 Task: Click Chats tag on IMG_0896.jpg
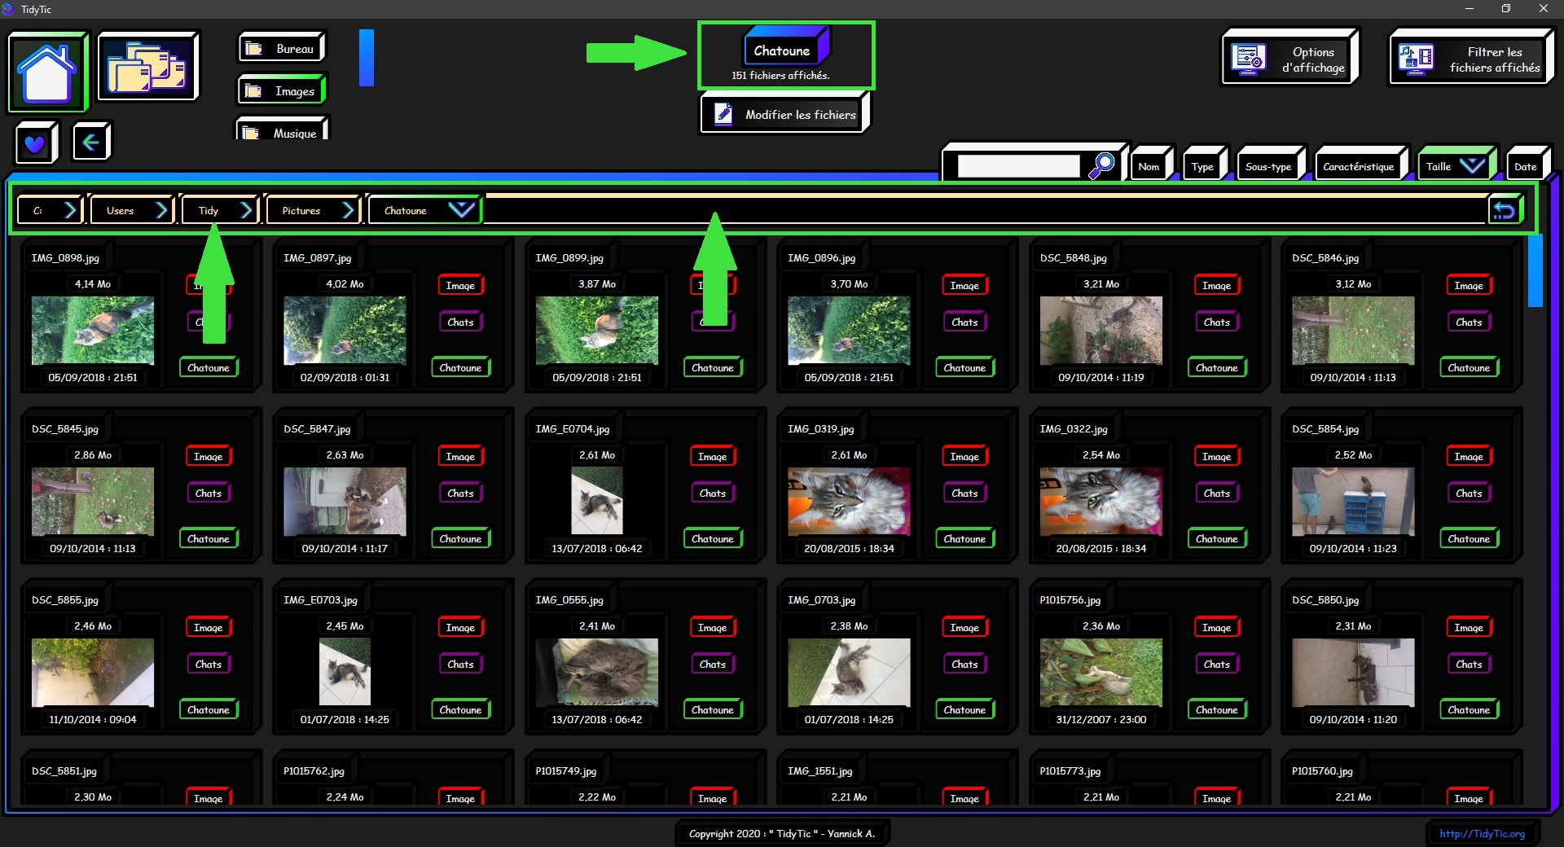pyautogui.click(x=964, y=322)
